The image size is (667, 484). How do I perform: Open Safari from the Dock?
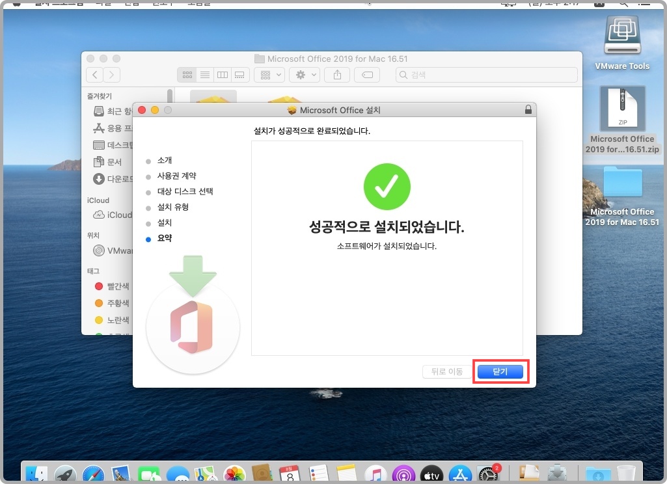[x=94, y=473]
